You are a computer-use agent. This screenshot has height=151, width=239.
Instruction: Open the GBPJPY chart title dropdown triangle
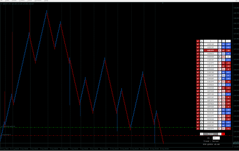pyautogui.click(x=1, y=4)
